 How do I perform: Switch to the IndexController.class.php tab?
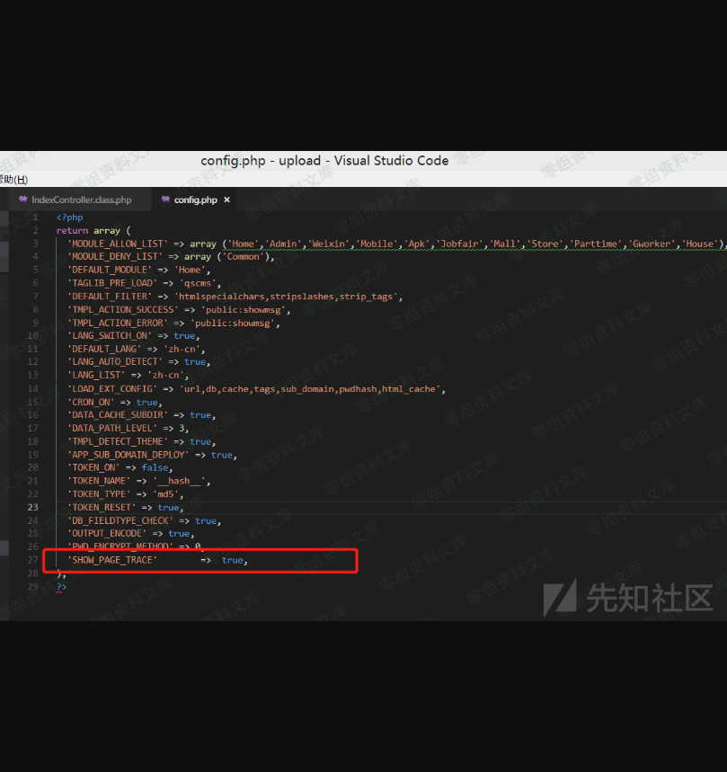click(x=81, y=200)
